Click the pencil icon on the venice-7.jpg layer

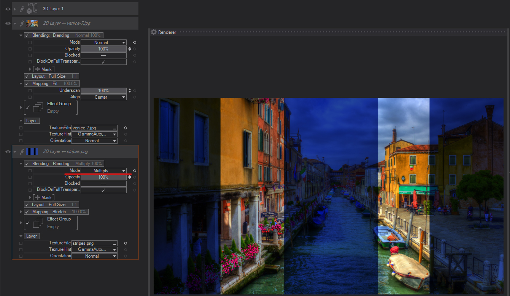tap(22, 23)
